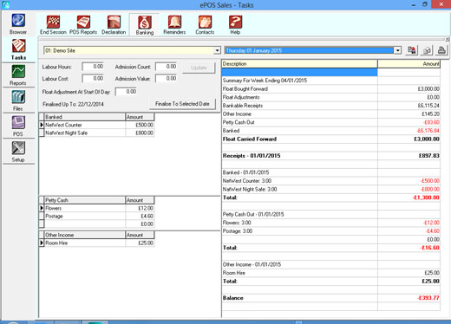The height and width of the screenshot is (324, 451).
Task: Click the Update button
Action: coord(199,68)
